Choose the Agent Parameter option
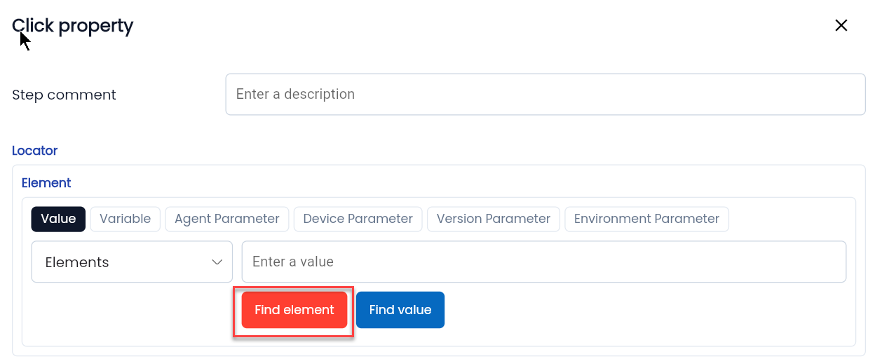Image resolution: width=875 pixels, height=359 pixels. click(227, 219)
